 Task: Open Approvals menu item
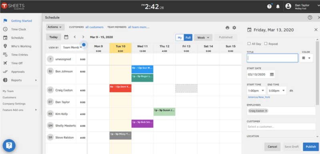tap(18, 72)
